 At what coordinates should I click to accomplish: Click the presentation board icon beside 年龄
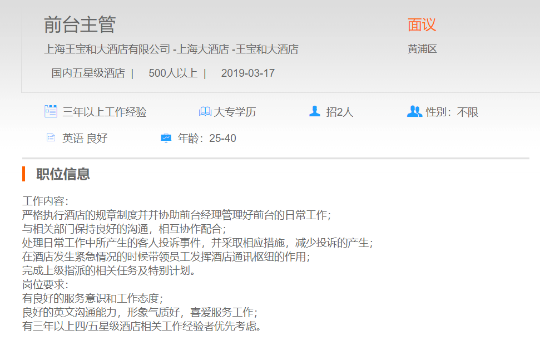point(166,138)
